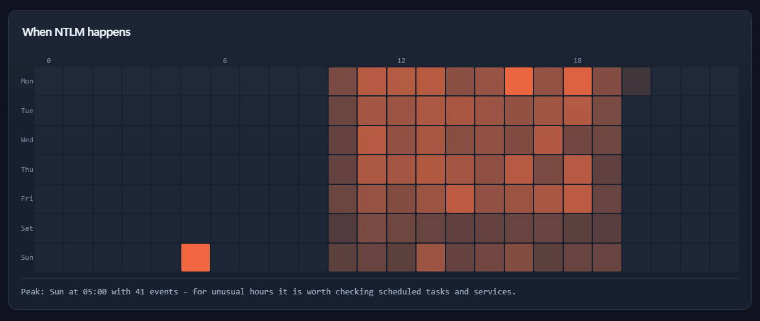
Task: Click the Thu 12:00 heatmap cell
Action: (x=402, y=169)
